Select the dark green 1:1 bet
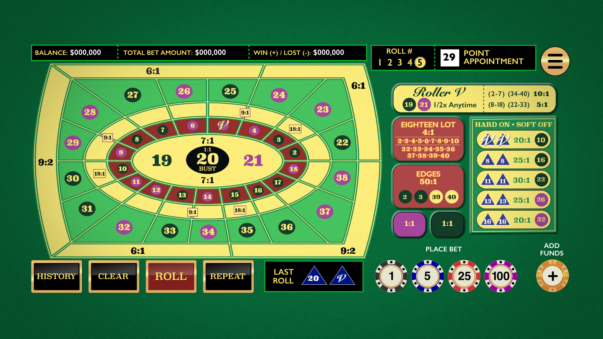The height and width of the screenshot is (339, 603). (448, 224)
